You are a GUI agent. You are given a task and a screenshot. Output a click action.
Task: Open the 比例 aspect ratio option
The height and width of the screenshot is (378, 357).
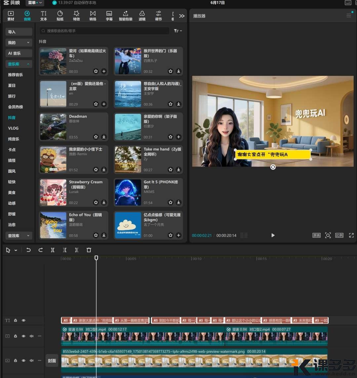click(x=339, y=235)
